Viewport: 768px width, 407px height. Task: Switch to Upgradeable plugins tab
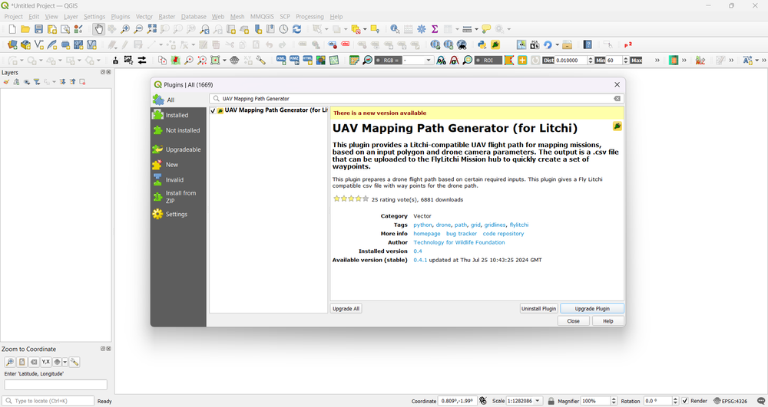tap(178, 149)
